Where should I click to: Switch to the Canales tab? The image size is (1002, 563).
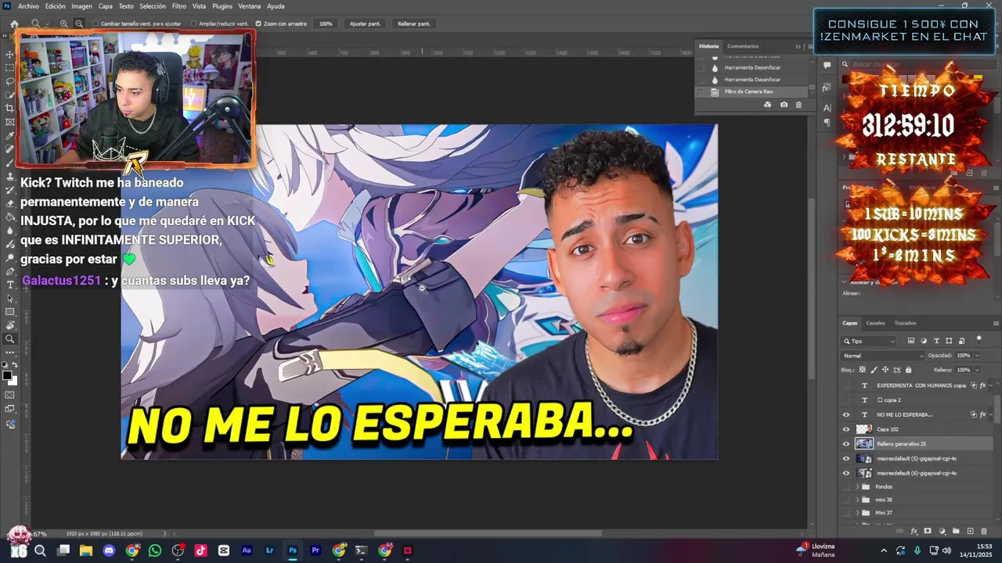pyautogui.click(x=875, y=323)
